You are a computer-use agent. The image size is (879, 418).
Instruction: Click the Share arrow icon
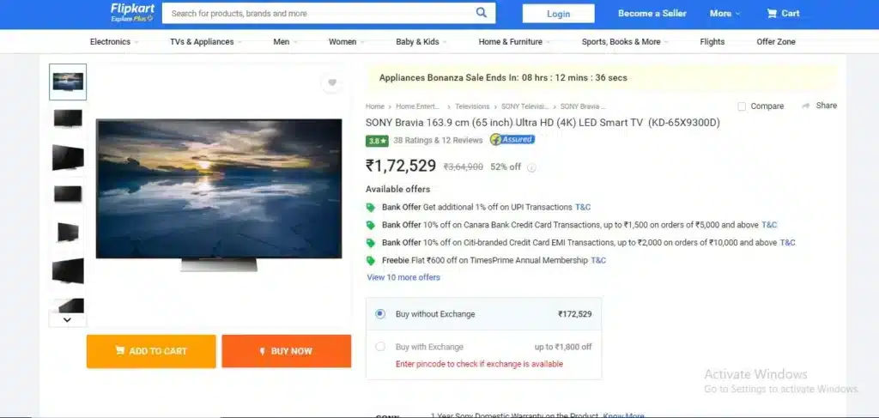(x=806, y=106)
